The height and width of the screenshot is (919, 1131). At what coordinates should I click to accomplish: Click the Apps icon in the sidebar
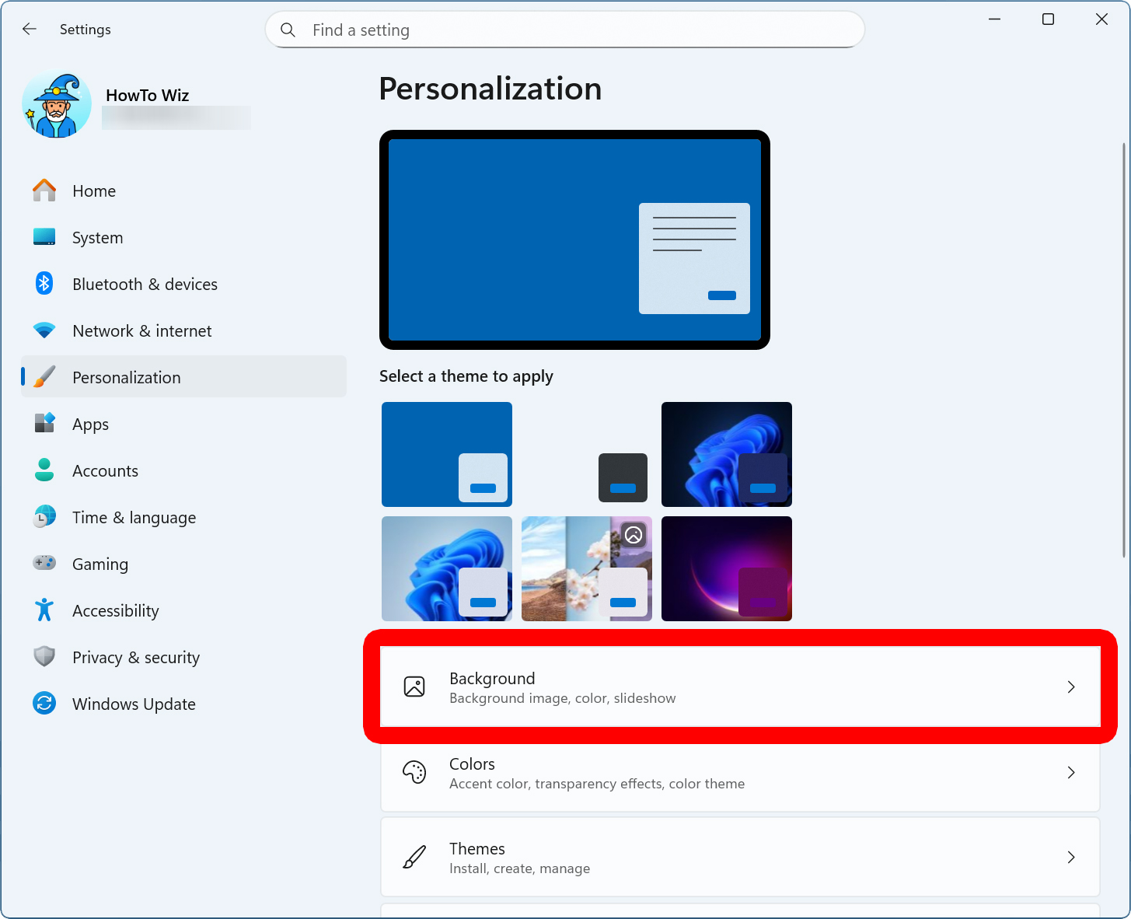point(44,424)
